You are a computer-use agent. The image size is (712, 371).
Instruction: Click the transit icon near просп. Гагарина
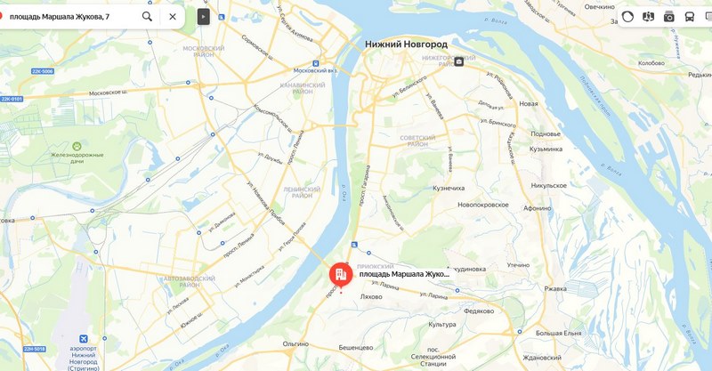[354, 246]
